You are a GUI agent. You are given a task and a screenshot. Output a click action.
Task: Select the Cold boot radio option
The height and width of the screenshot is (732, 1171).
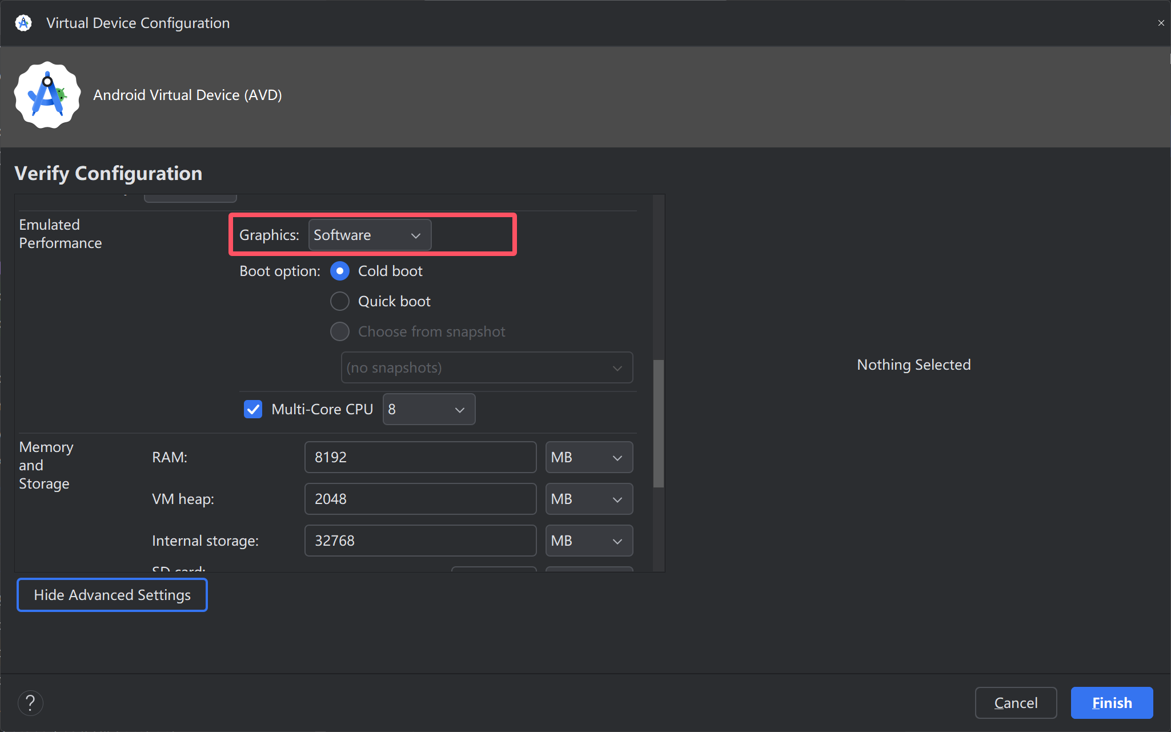click(340, 271)
